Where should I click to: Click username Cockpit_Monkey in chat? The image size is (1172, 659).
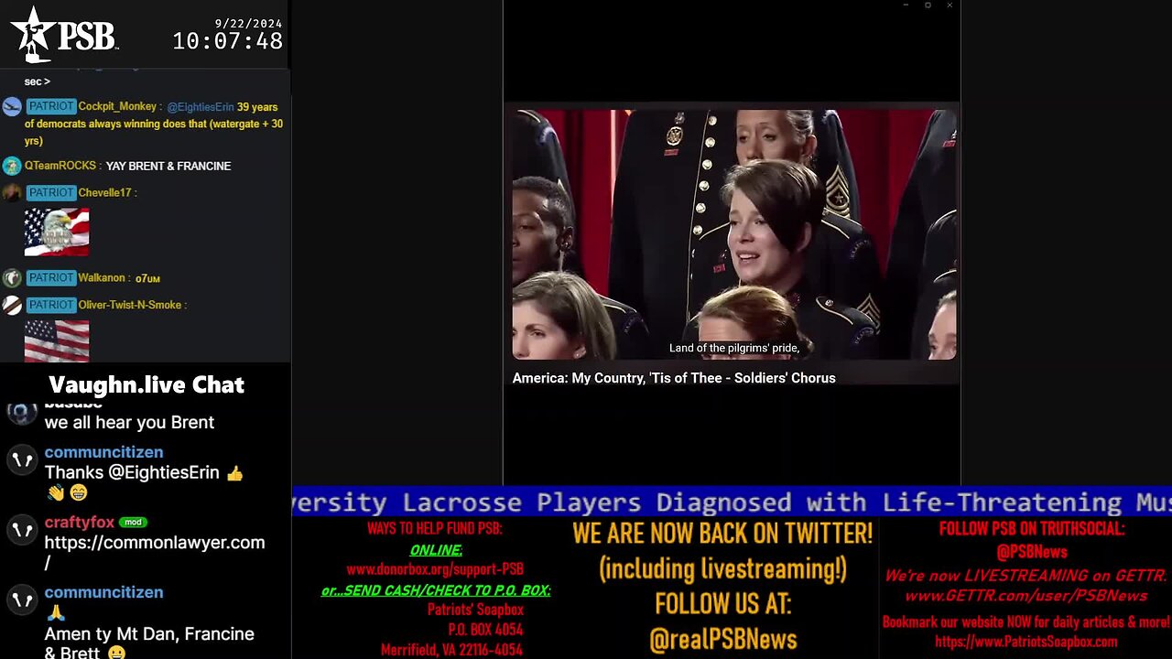[x=117, y=106]
